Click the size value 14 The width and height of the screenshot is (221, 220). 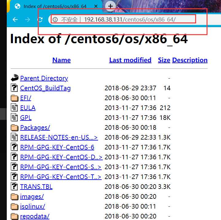coord(167,88)
